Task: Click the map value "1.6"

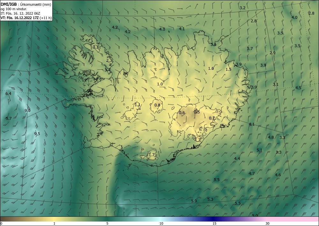Action: [x=211, y=69]
